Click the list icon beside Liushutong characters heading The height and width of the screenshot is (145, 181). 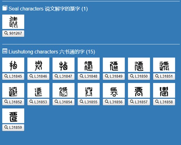pos(5,51)
